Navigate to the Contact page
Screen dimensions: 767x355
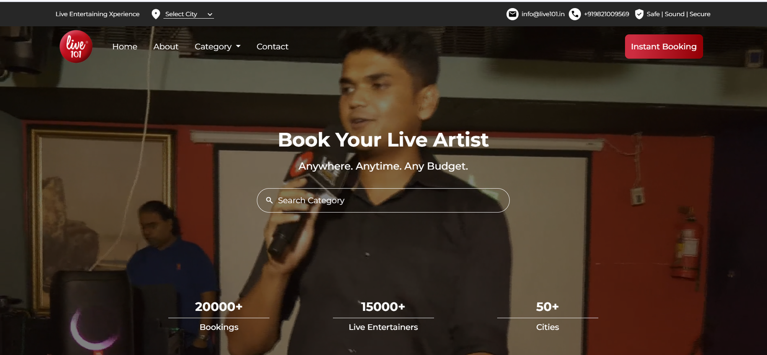click(272, 47)
